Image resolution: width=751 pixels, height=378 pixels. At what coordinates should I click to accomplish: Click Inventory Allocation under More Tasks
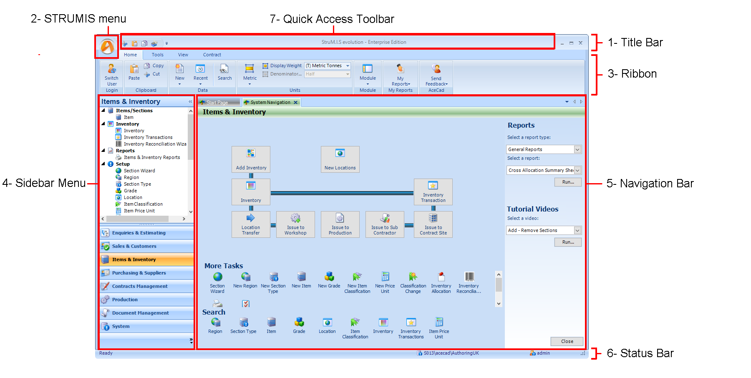(441, 283)
